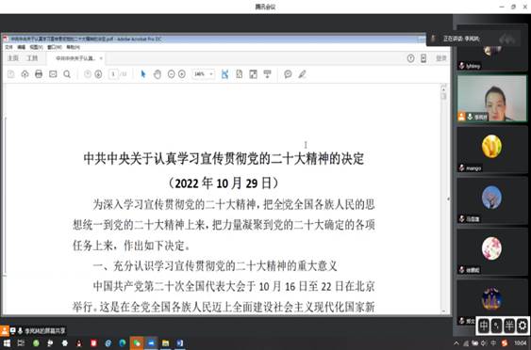Send file by email envelope icon
This screenshot has height=350, width=531.
(x=53, y=74)
